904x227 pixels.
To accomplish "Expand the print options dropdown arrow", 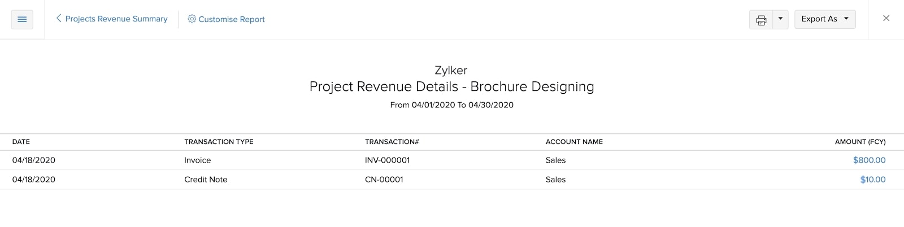I will click(780, 19).
